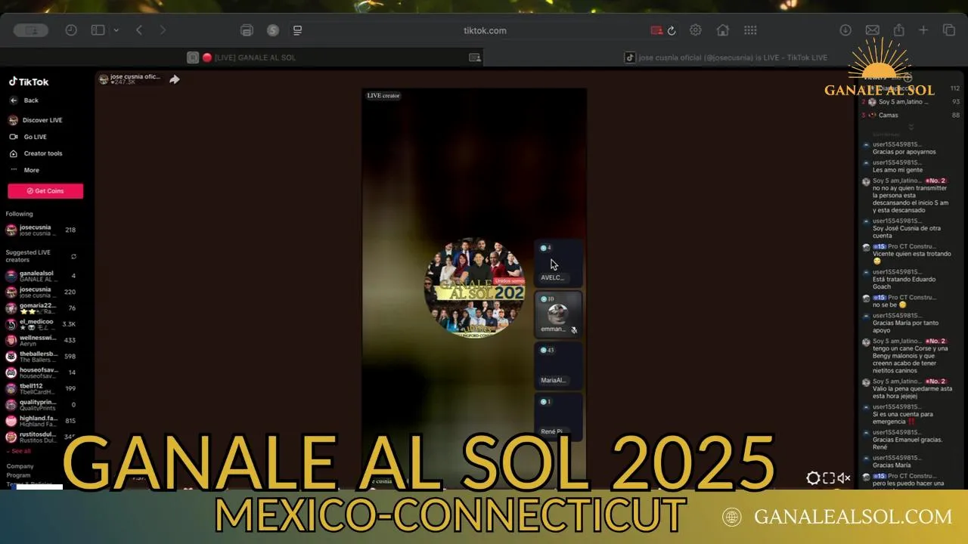This screenshot has width=968, height=544.
Task: Open josecusnia in Suggested LIVE creators
Action: [x=42, y=292]
